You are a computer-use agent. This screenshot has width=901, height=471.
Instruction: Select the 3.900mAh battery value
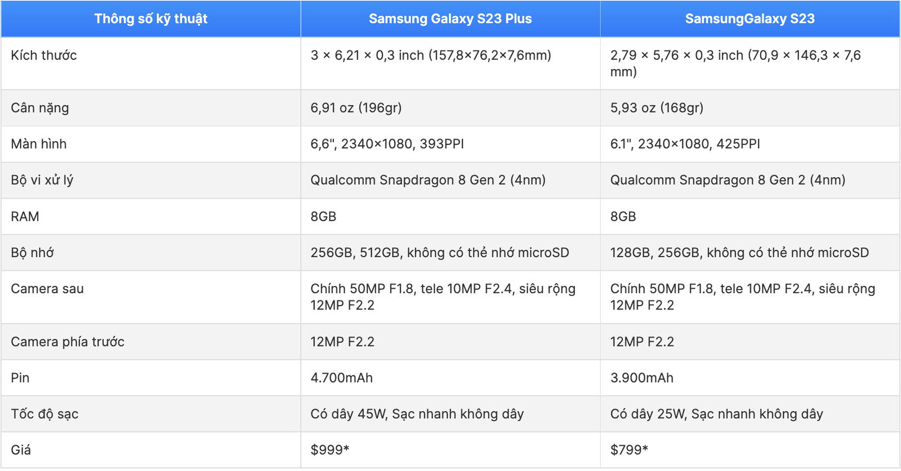[x=642, y=378]
